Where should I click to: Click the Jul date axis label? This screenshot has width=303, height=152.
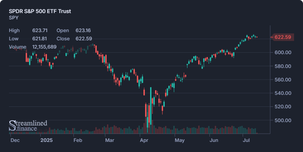pyautogui.click(x=246, y=140)
